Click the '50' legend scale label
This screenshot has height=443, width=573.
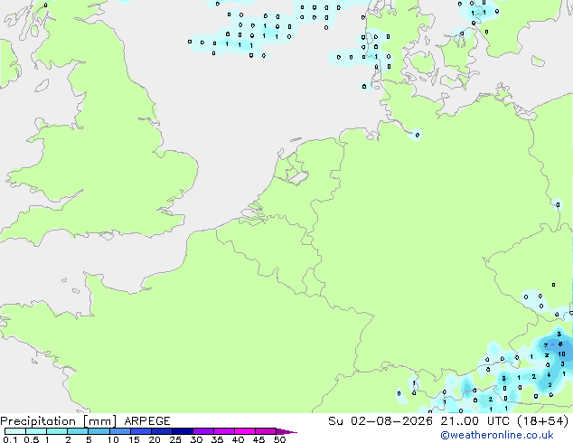pos(279,439)
